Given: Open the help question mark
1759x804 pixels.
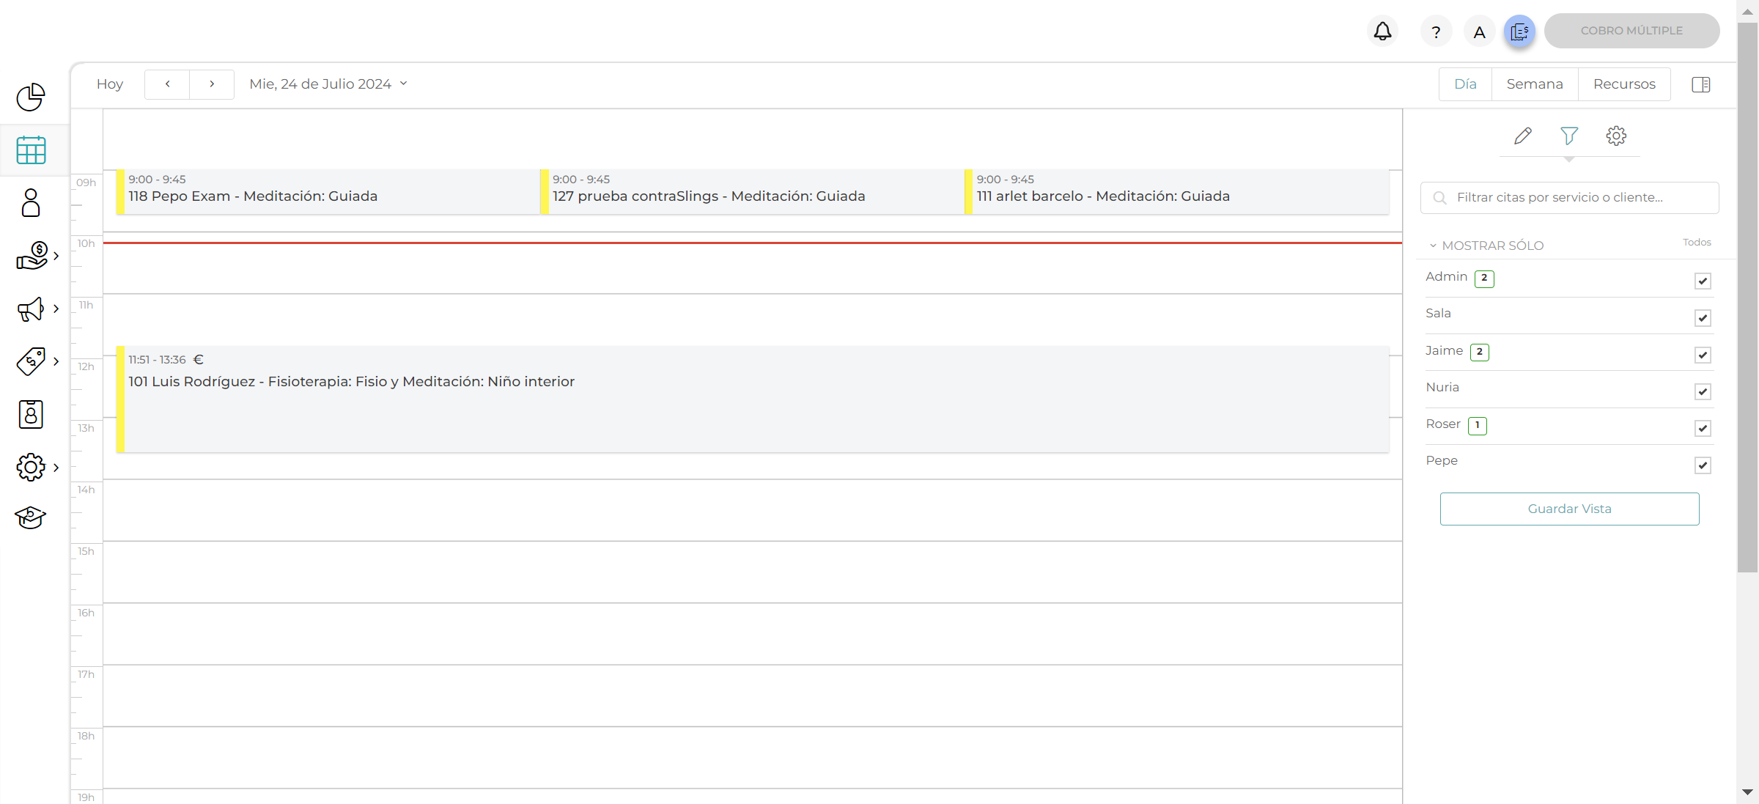Looking at the screenshot, I should 1436,32.
